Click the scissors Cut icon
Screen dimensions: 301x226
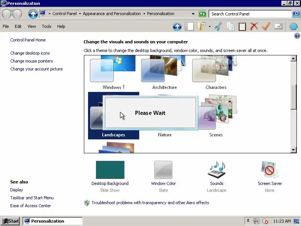[219, 26]
